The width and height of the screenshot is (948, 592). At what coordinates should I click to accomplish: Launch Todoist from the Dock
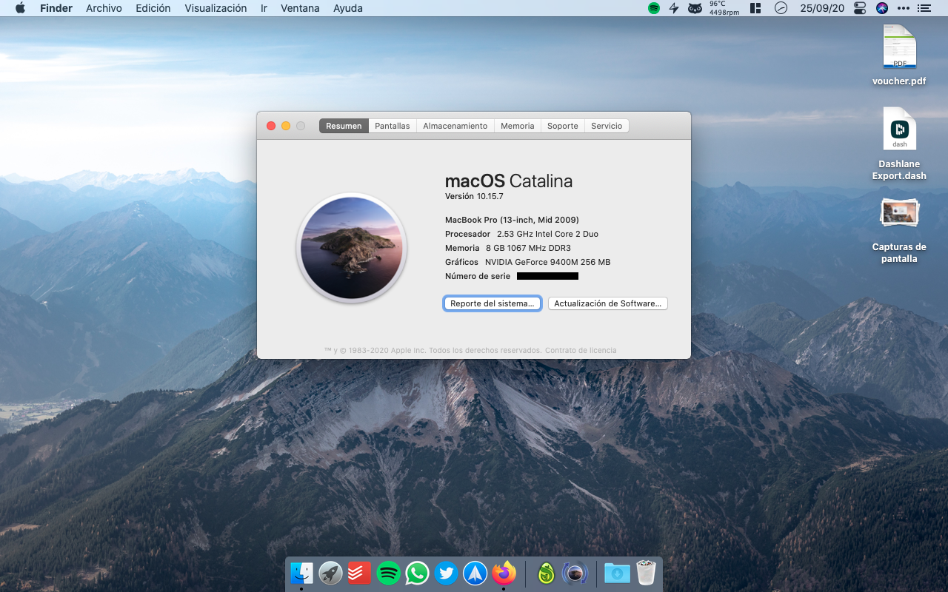tap(359, 573)
